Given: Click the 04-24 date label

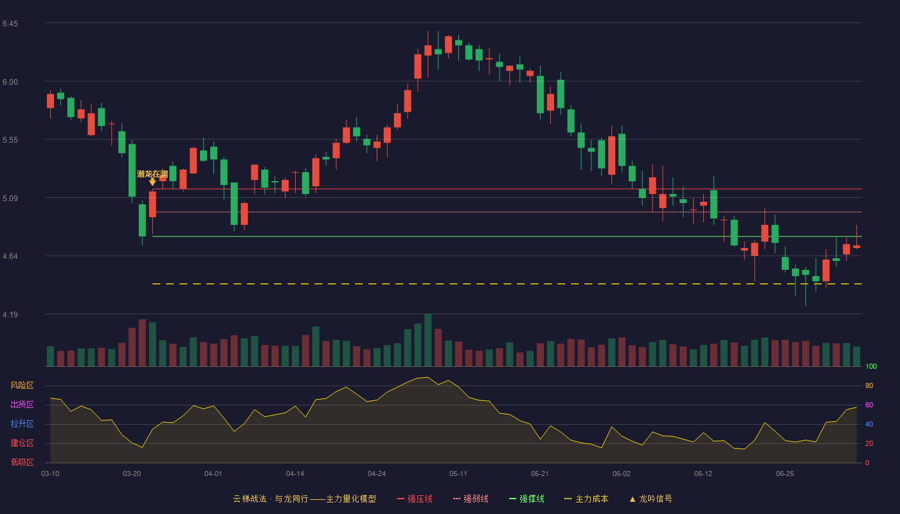Looking at the screenshot, I should point(377,474).
